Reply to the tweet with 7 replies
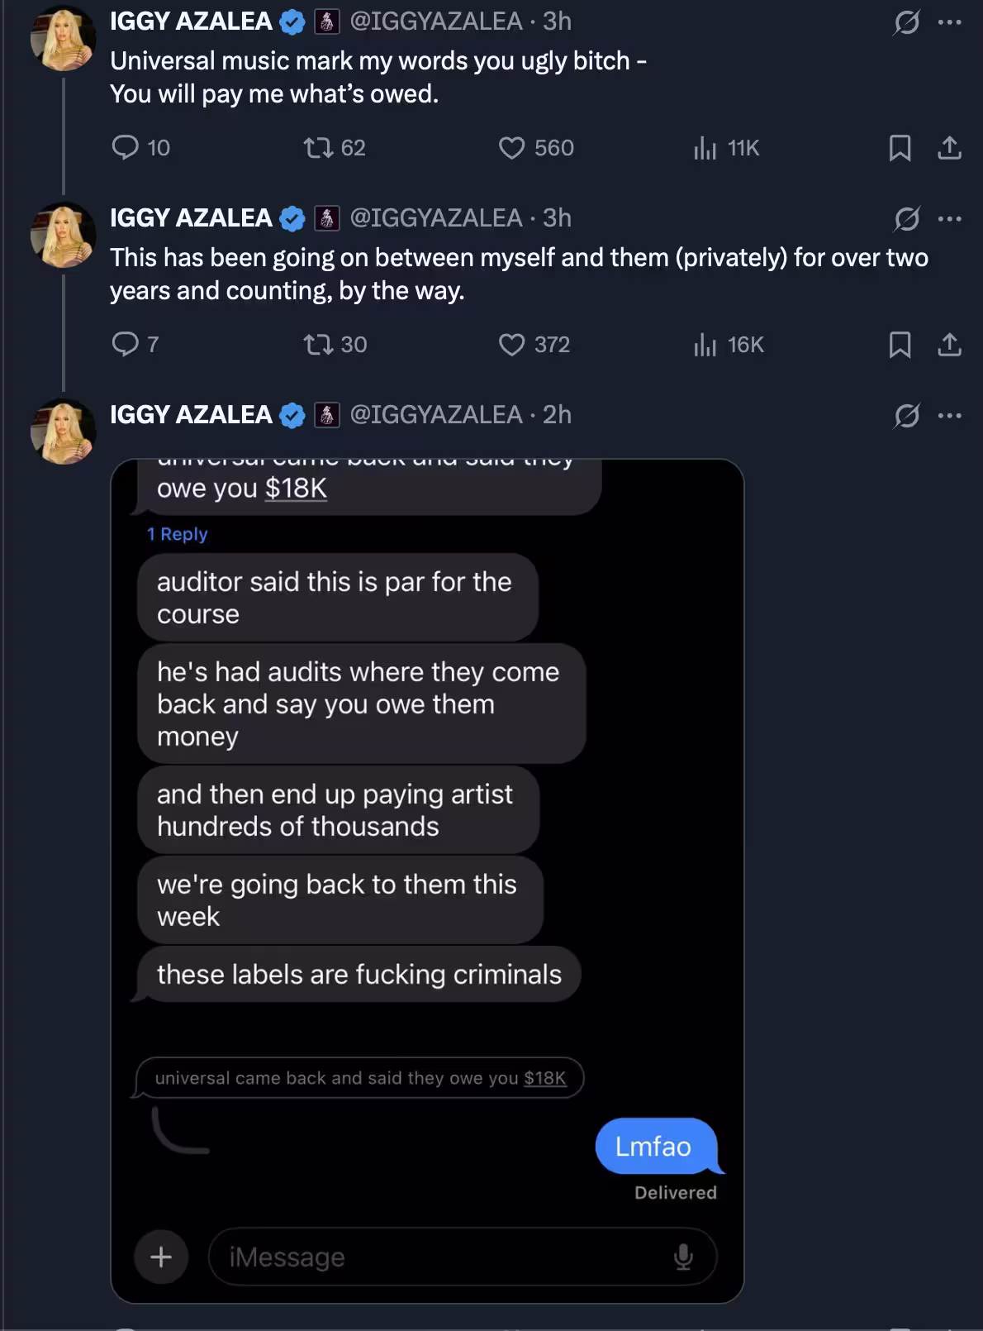Image resolution: width=983 pixels, height=1331 pixels. pos(126,344)
